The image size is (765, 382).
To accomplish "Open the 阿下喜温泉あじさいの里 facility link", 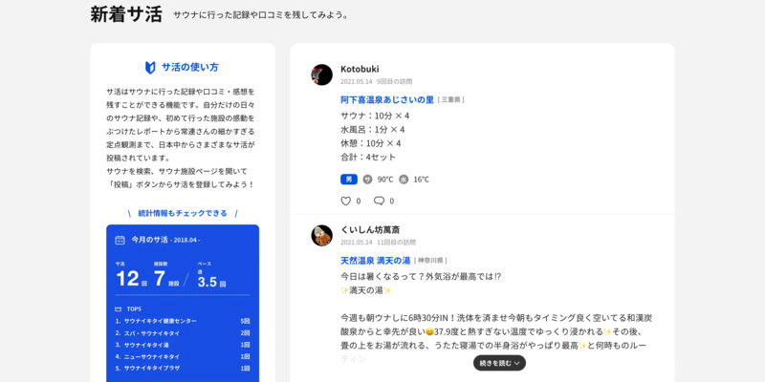I will click(387, 99).
